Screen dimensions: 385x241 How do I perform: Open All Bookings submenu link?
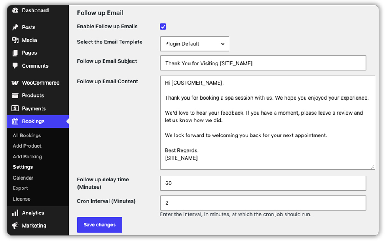[x=27, y=135]
